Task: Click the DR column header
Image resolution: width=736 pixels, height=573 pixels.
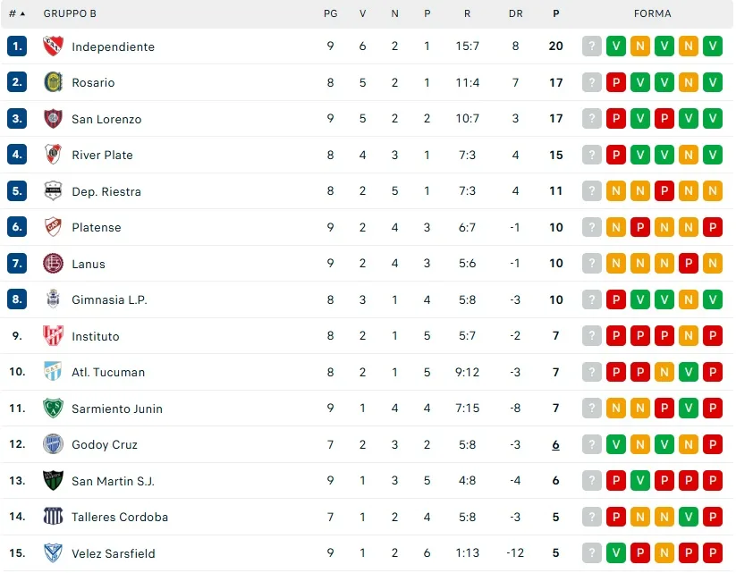Action: click(x=515, y=13)
